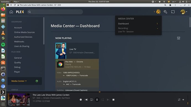Screen dimensions: 191x107
Task: Pause playback
Action: pyautogui.click(x=97, y=100)
